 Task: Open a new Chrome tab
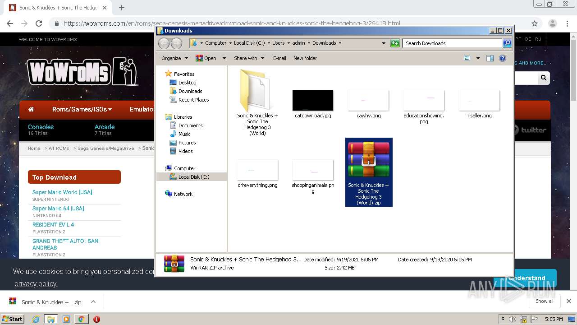(122, 8)
